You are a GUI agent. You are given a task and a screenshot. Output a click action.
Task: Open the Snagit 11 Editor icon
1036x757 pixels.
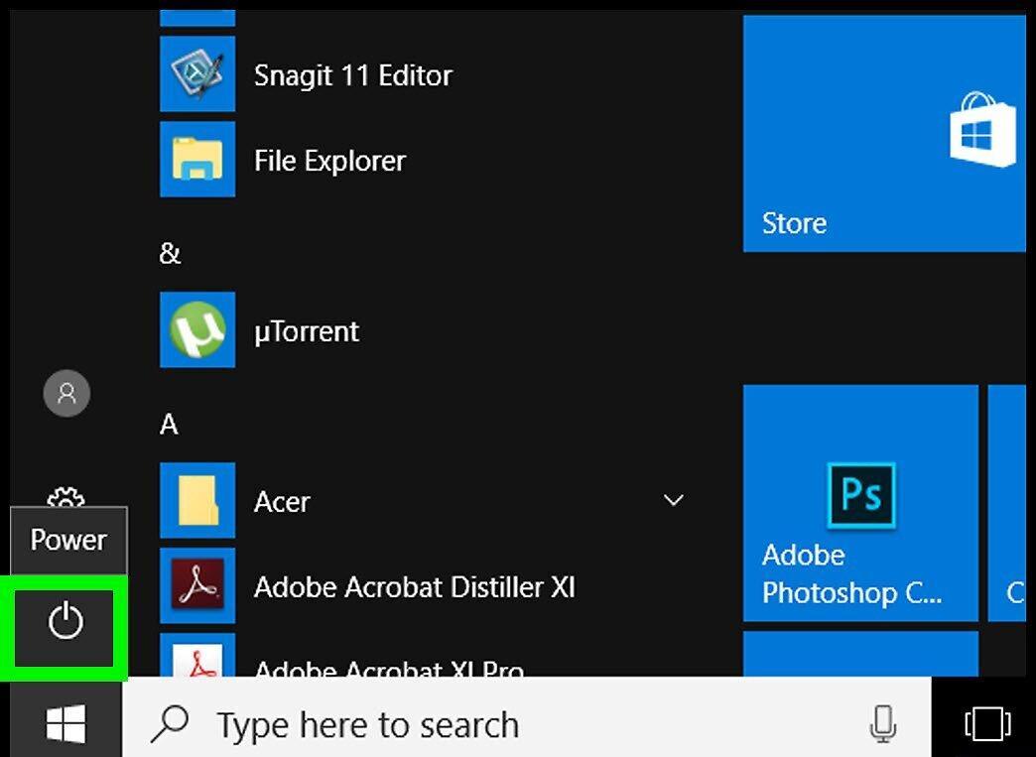point(197,74)
